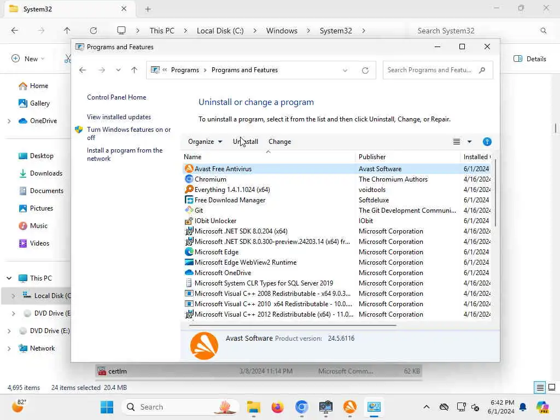Go back in File Explorer window
Screen dimensions: 560x420
pos(15,31)
